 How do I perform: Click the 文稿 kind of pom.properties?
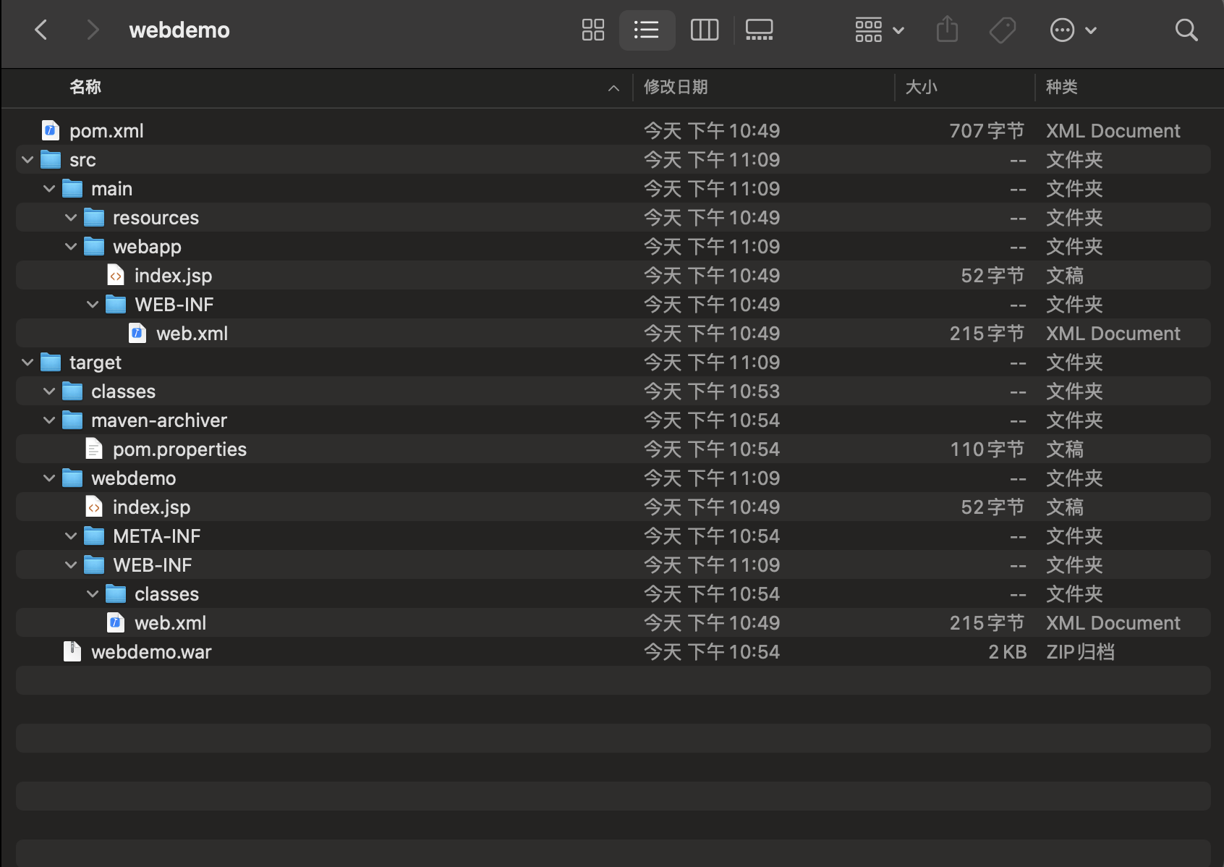click(x=1065, y=449)
